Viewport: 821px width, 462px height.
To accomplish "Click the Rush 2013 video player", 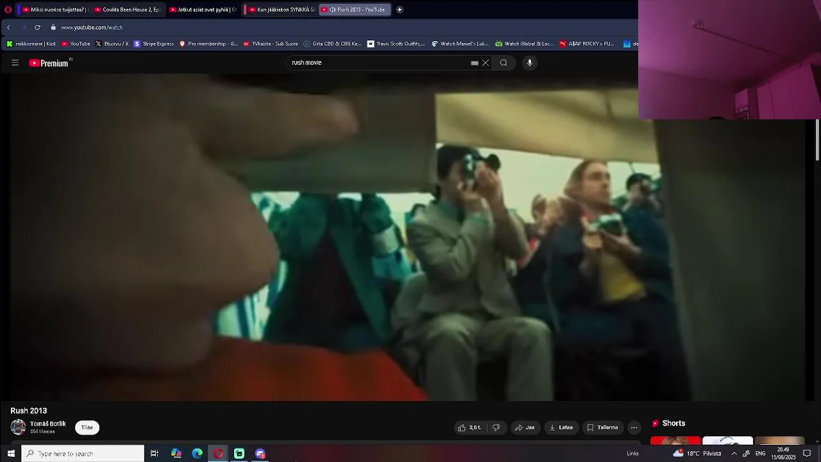I will pyautogui.click(x=409, y=237).
